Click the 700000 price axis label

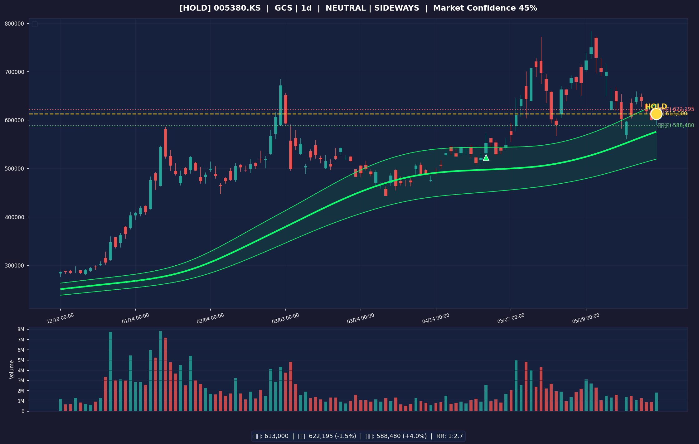tap(14, 72)
